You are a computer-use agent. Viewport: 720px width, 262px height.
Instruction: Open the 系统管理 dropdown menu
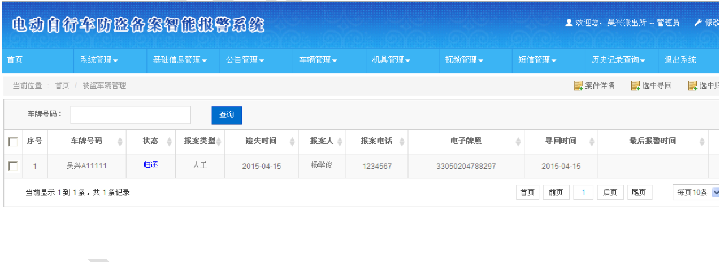pos(99,60)
